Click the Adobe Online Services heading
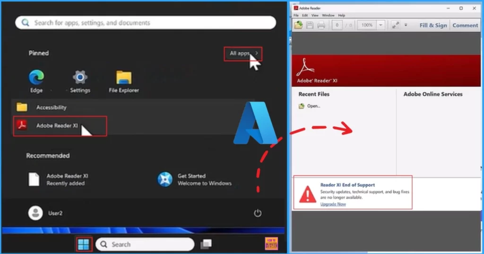The width and height of the screenshot is (484, 254). point(433,94)
